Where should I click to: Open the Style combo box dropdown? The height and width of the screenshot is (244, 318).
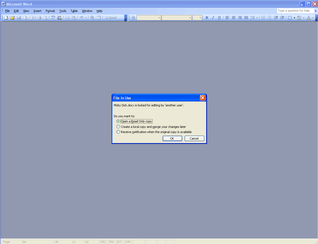[x=159, y=18]
